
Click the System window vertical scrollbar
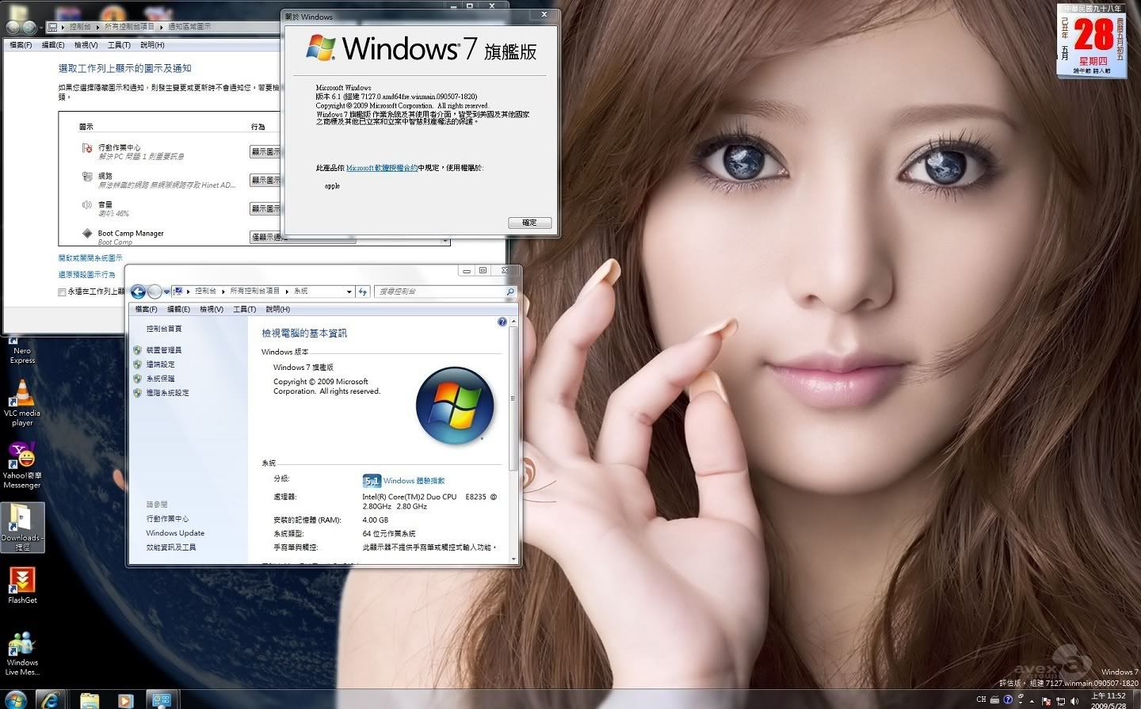coord(513,396)
